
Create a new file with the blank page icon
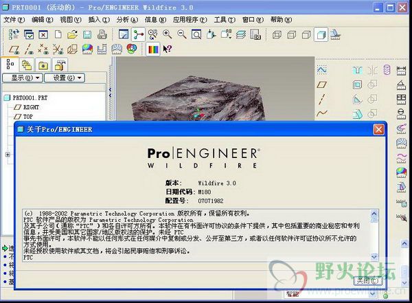coord(58,34)
